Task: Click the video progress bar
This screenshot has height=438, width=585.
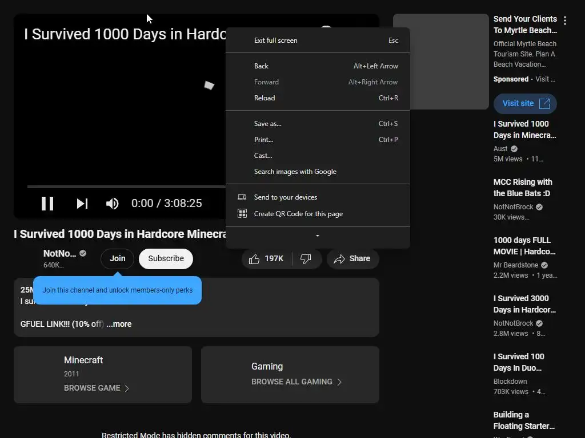Action: 126,186
